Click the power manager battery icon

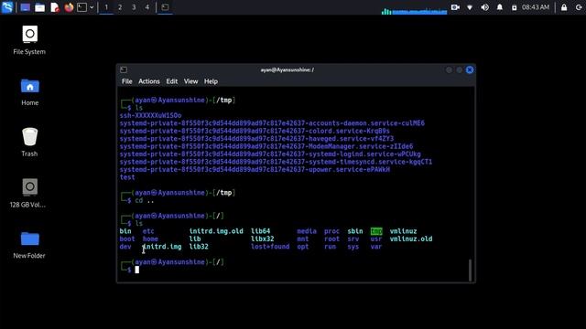(x=515, y=7)
